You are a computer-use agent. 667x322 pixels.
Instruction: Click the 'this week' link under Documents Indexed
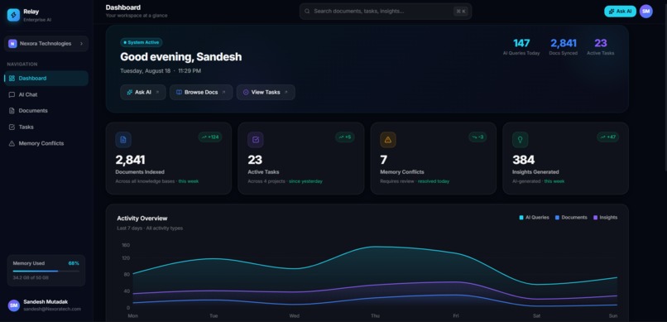(x=189, y=181)
